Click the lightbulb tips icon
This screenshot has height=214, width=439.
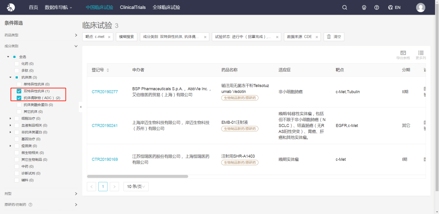364,8
